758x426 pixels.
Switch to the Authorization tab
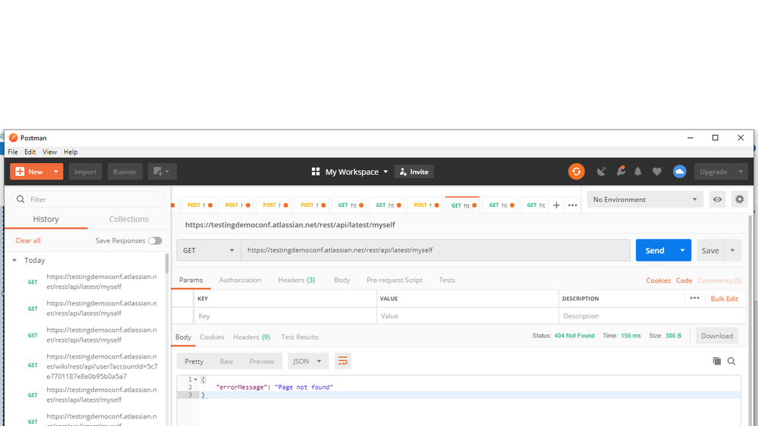click(x=241, y=280)
